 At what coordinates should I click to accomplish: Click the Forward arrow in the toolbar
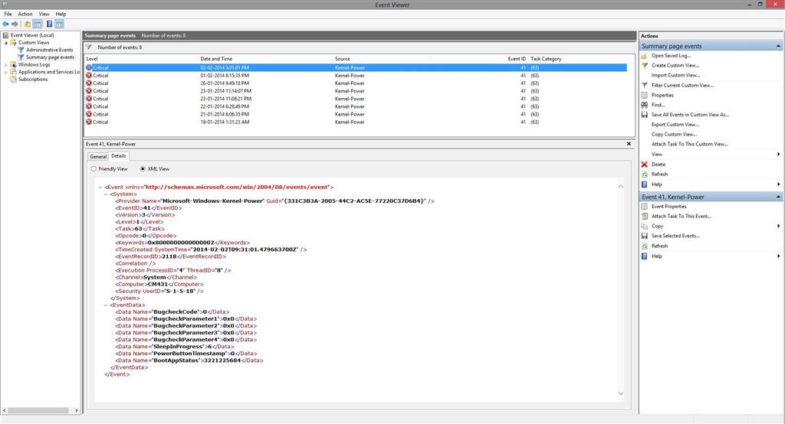click(15, 24)
